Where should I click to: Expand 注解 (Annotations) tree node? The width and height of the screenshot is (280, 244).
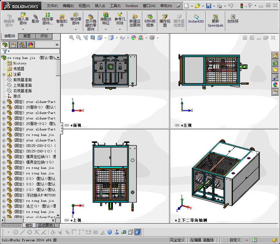tap(4, 75)
